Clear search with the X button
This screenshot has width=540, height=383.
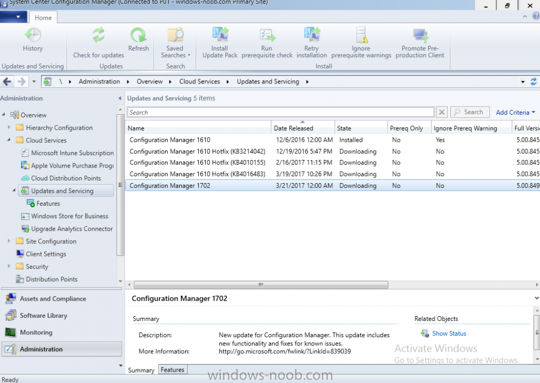pyautogui.click(x=442, y=113)
